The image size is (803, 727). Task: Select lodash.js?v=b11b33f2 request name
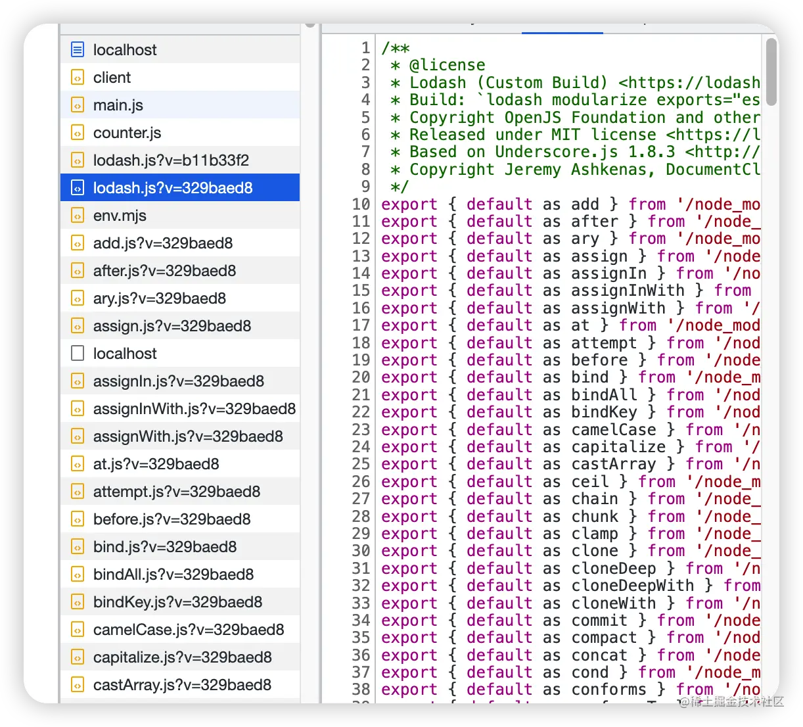pyautogui.click(x=171, y=160)
